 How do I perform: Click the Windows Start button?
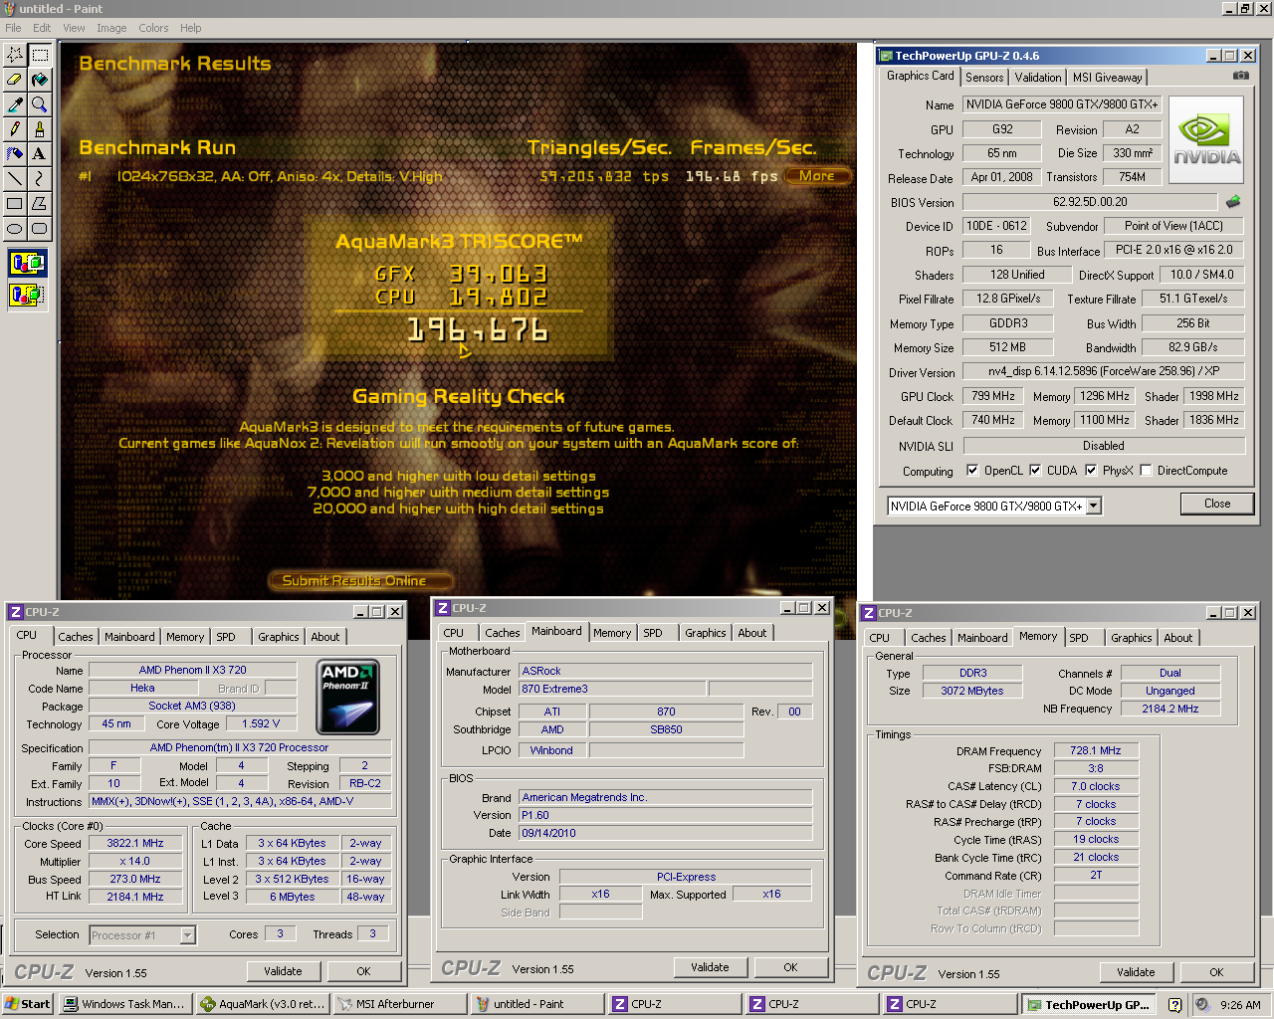[x=28, y=1004]
